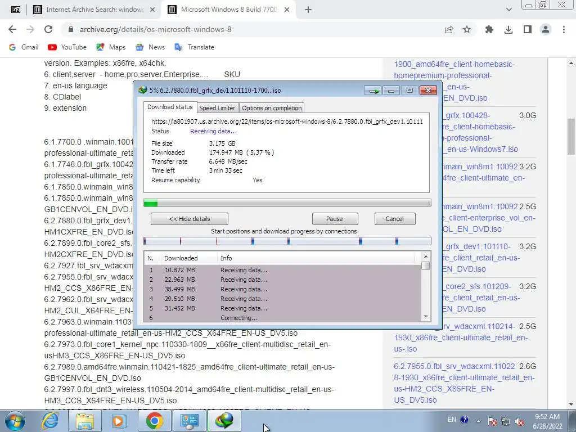This screenshot has width=576, height=432.
Task: Click the share page icon in address bar
Action: [x=448, y=29]
